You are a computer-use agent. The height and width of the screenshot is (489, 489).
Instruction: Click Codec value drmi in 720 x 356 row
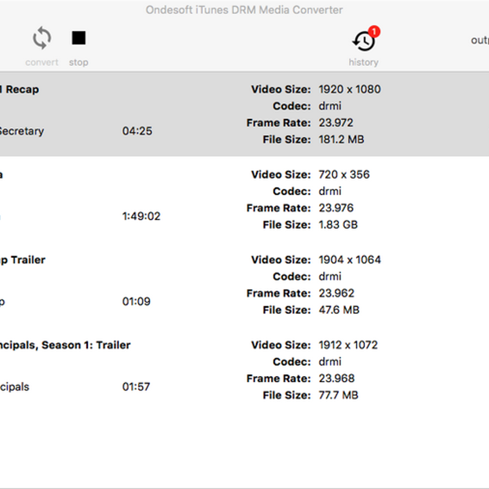click(330, 191)
